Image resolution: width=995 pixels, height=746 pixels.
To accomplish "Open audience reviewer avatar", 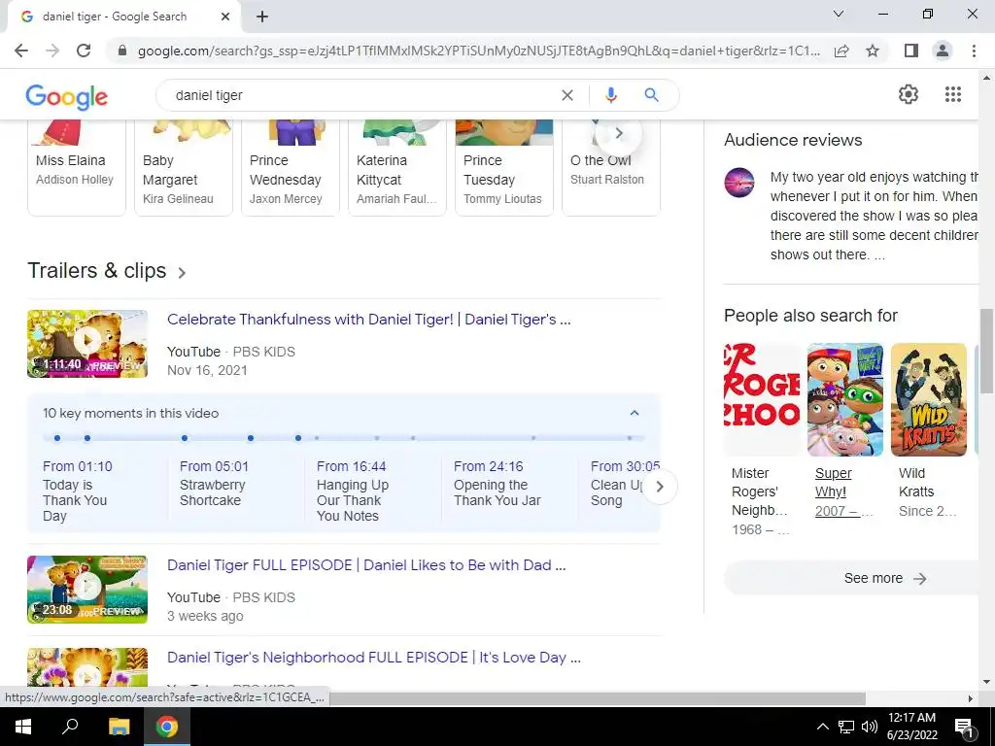I will pyautogui.click(x=739, y=183).
